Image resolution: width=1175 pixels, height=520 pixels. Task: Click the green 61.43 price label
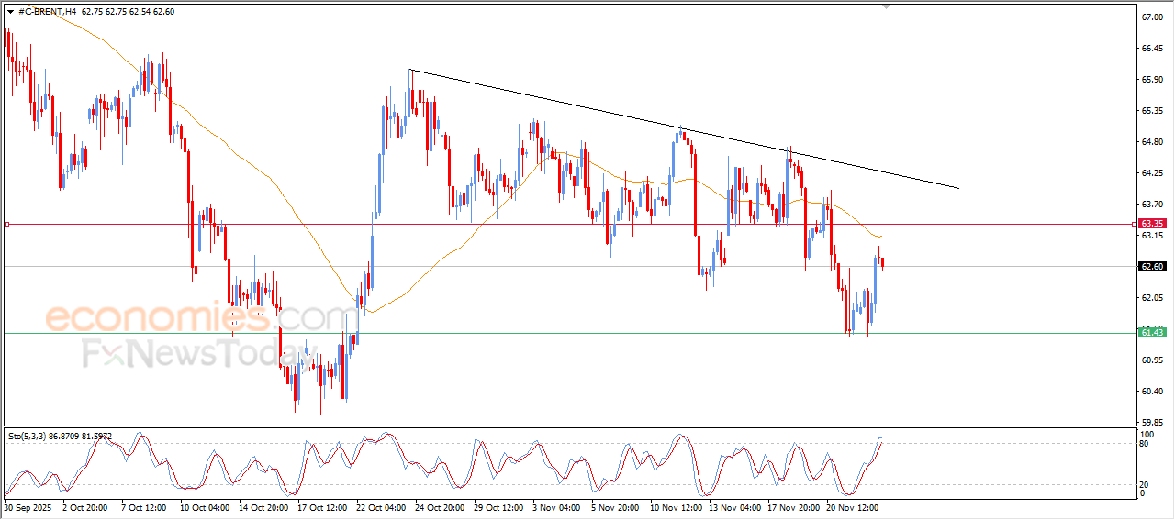click(x=1152, y=332)
